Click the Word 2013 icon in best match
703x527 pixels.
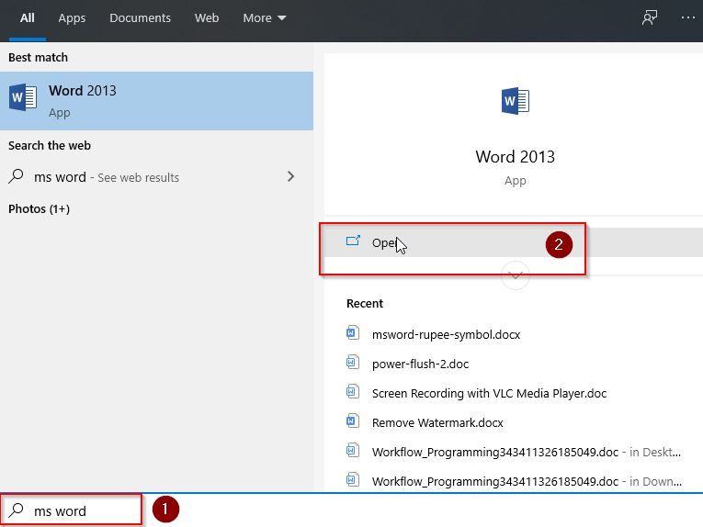pyautogui.click(x=23, y=97)
